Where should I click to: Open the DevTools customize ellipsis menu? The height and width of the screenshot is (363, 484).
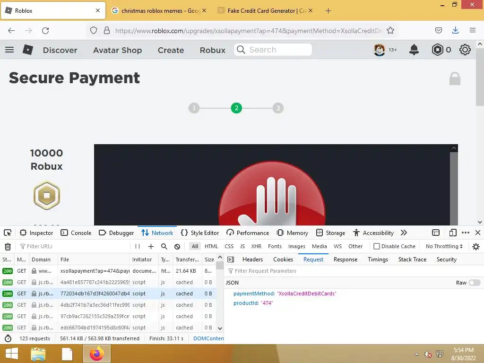pos(466,233)
